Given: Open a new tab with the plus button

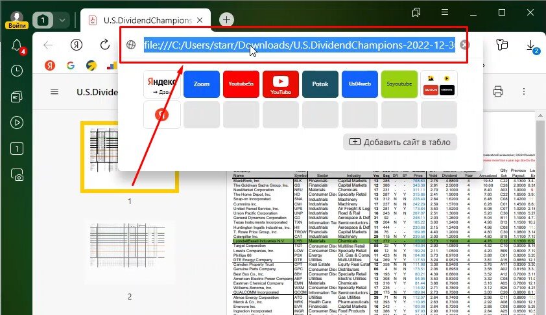Looking at the screenshot, I should pos(226,20).
